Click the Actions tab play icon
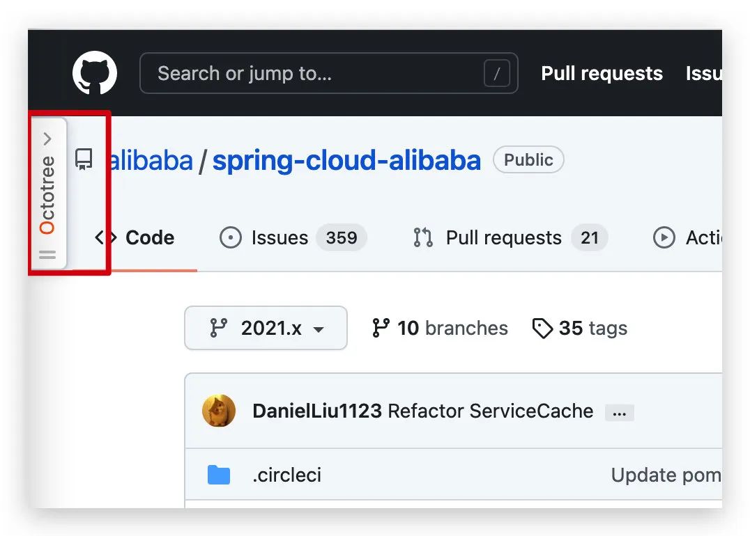 [x=664, y=238]
